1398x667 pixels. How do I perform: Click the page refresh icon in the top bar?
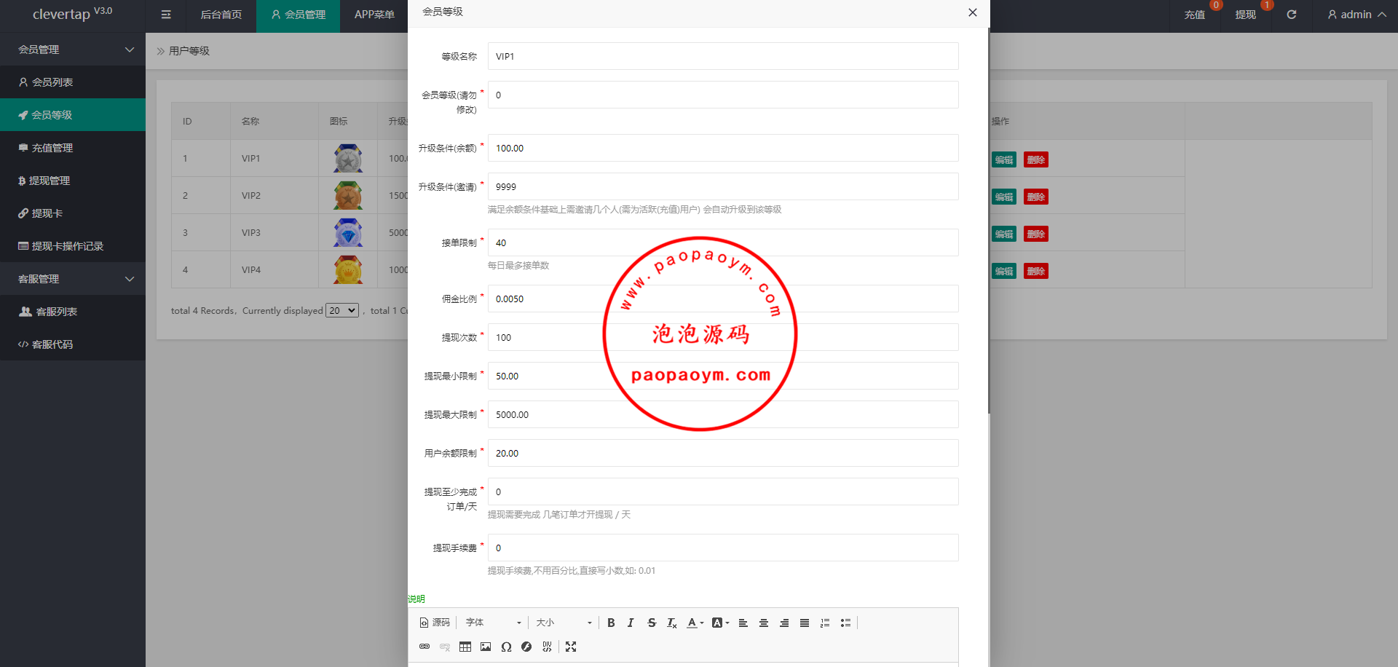click(1291, 15)
